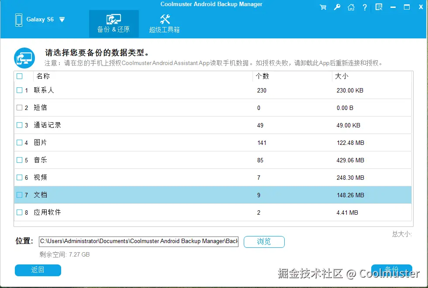Click the backup location path field
This screenshot has height=288, width=428.
point(139,241)
